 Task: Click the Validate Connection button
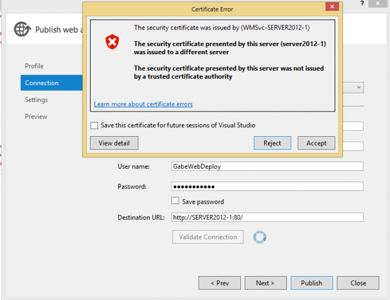[x=208, y=237]
